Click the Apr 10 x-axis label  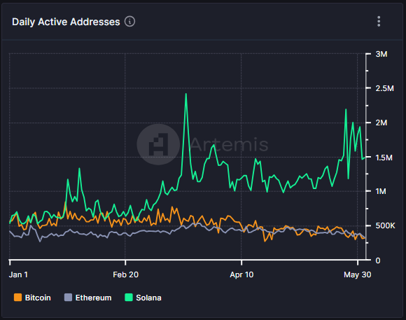tap(241, 274)
